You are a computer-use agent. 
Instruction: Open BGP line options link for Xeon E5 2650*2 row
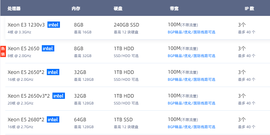[x=191, y=80]
